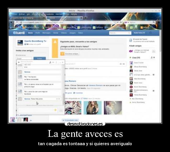This screenshot has width=170, height=152.
Task: Close the open chat window
Action: tap(63, 62)
